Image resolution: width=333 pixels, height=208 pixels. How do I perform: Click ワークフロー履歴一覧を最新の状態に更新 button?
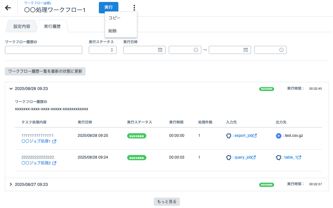pos(45,71)
